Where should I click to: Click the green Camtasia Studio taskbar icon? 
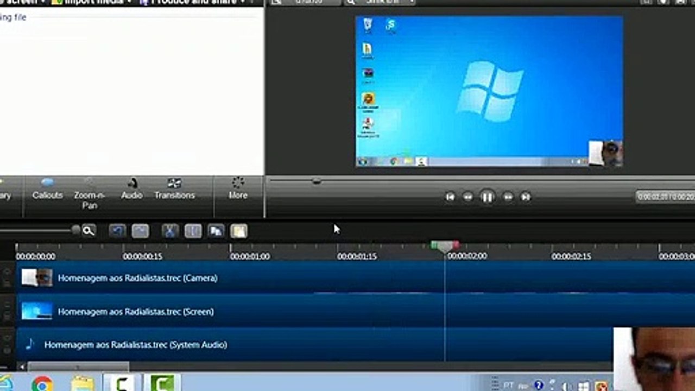[162, 383]
